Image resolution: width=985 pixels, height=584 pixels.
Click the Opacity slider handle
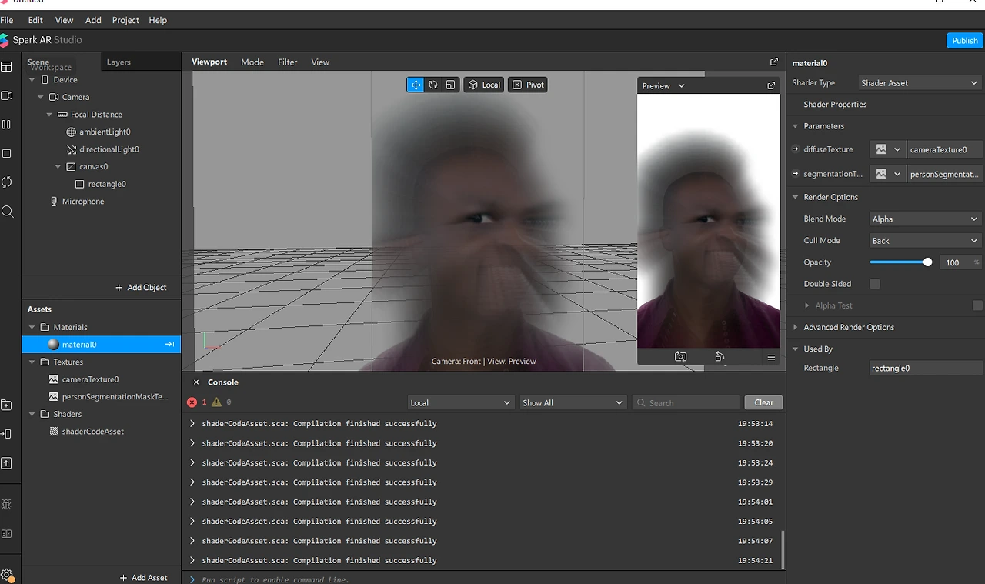[x=927, y=262]
